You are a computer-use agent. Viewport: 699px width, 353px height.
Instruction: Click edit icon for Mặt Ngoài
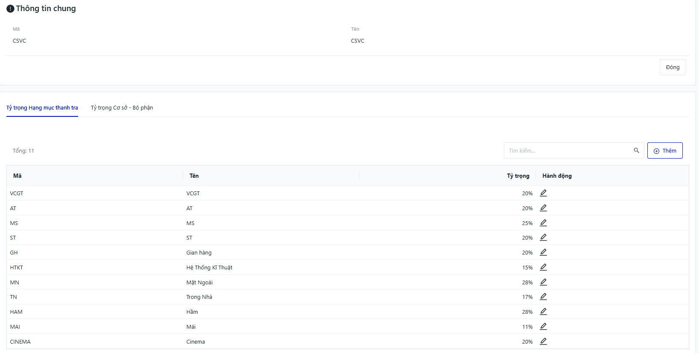click(x=543, y=282)
